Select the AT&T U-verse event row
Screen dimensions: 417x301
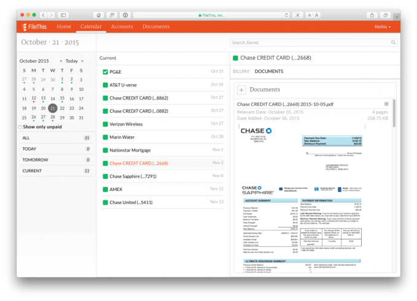coord(163,85)
